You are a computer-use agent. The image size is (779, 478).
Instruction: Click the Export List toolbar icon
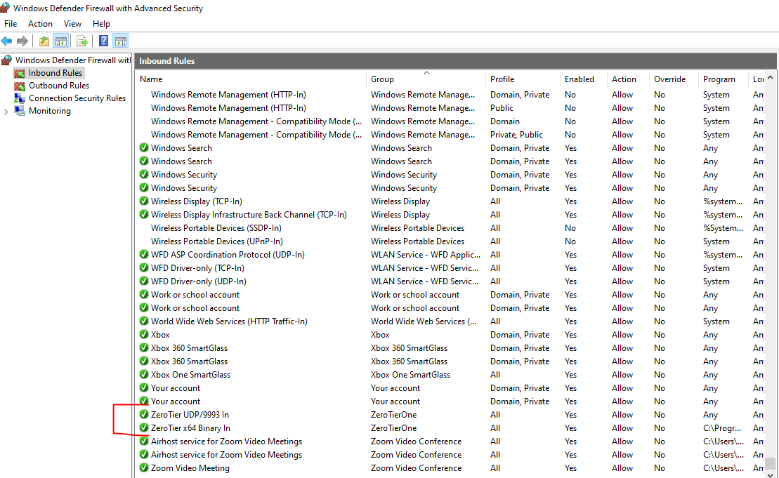(82, 41)
